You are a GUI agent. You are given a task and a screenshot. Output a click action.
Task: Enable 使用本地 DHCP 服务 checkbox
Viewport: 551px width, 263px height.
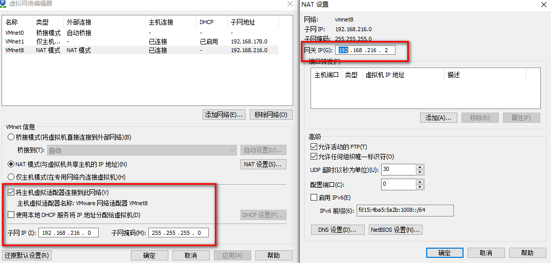[11, 215]
